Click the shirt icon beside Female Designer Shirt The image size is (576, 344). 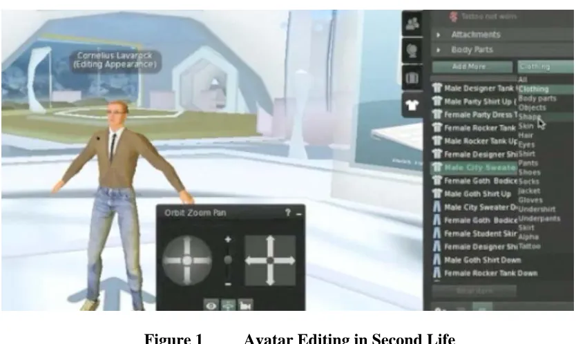[x=436, y=154]
